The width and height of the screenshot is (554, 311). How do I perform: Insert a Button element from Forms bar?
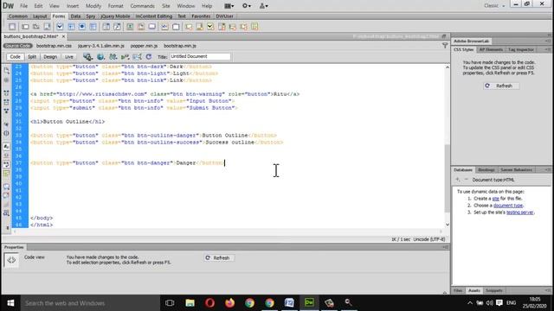click(152, 27)
